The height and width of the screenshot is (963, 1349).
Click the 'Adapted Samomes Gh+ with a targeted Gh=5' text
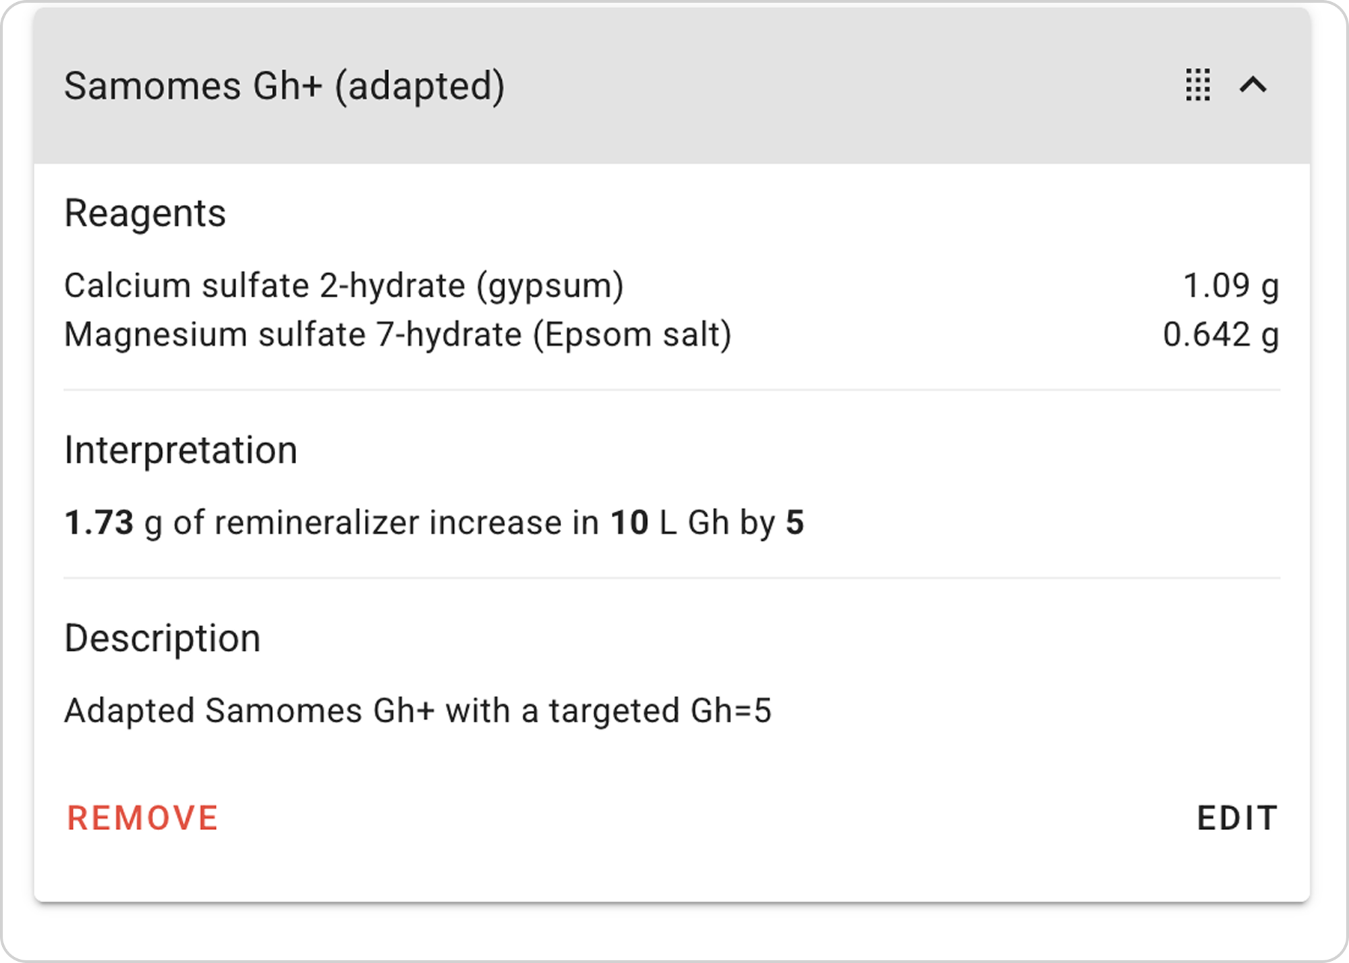418,711
